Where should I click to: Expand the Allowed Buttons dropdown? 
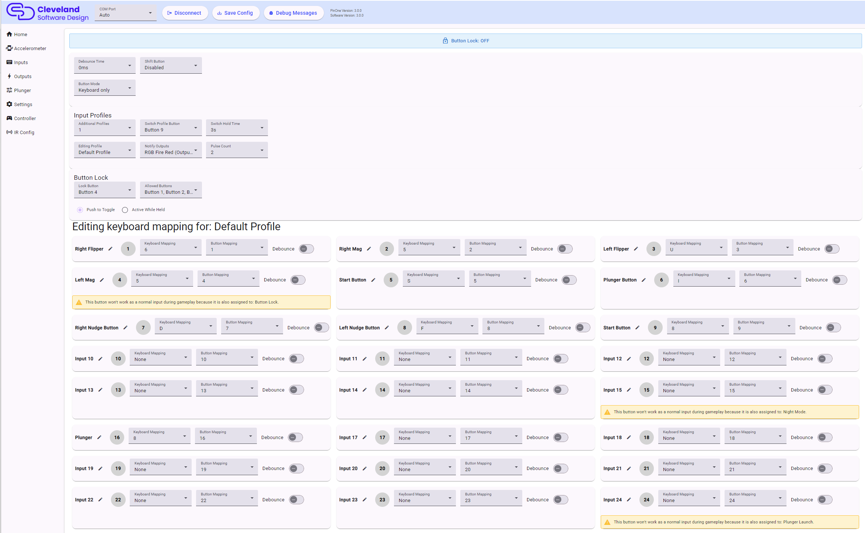pos(171,190)
